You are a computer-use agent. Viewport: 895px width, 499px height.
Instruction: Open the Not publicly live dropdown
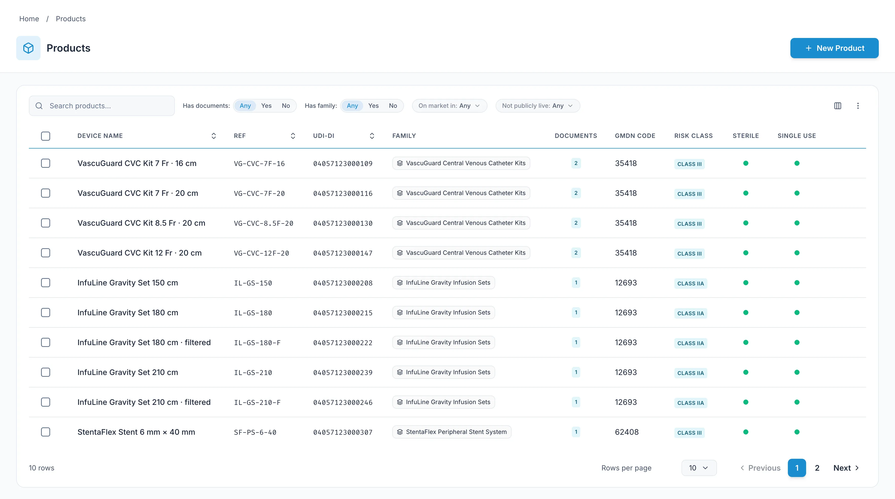pos(537,106)
